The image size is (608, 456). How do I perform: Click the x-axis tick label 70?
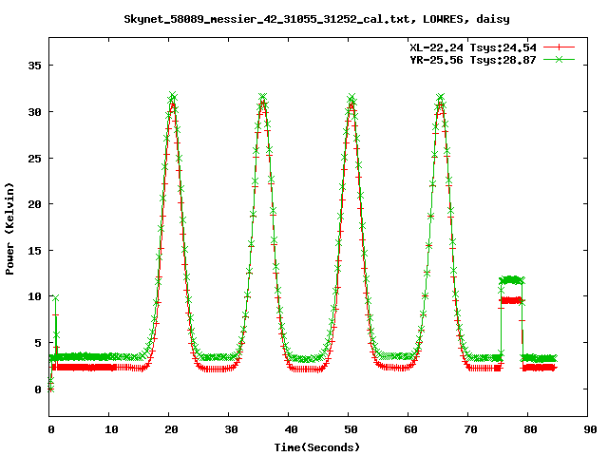point(470,429)
